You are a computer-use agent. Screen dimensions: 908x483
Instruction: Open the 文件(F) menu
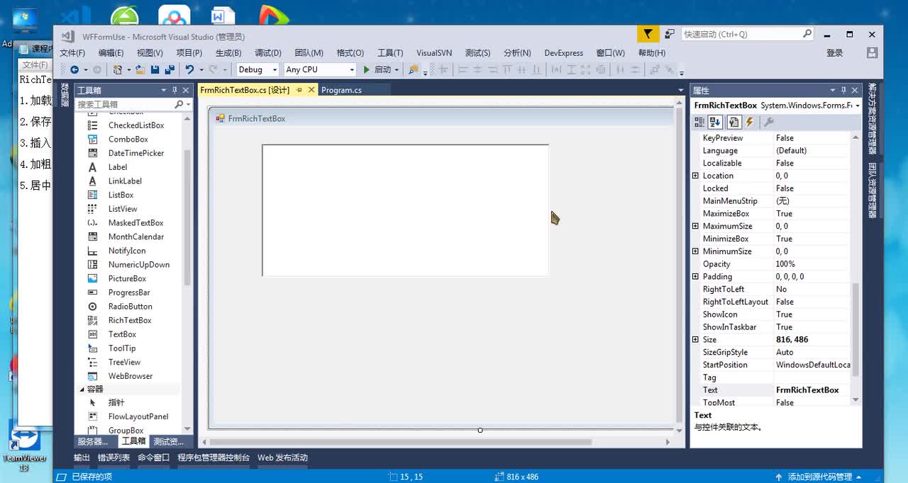tap(72, 52)
